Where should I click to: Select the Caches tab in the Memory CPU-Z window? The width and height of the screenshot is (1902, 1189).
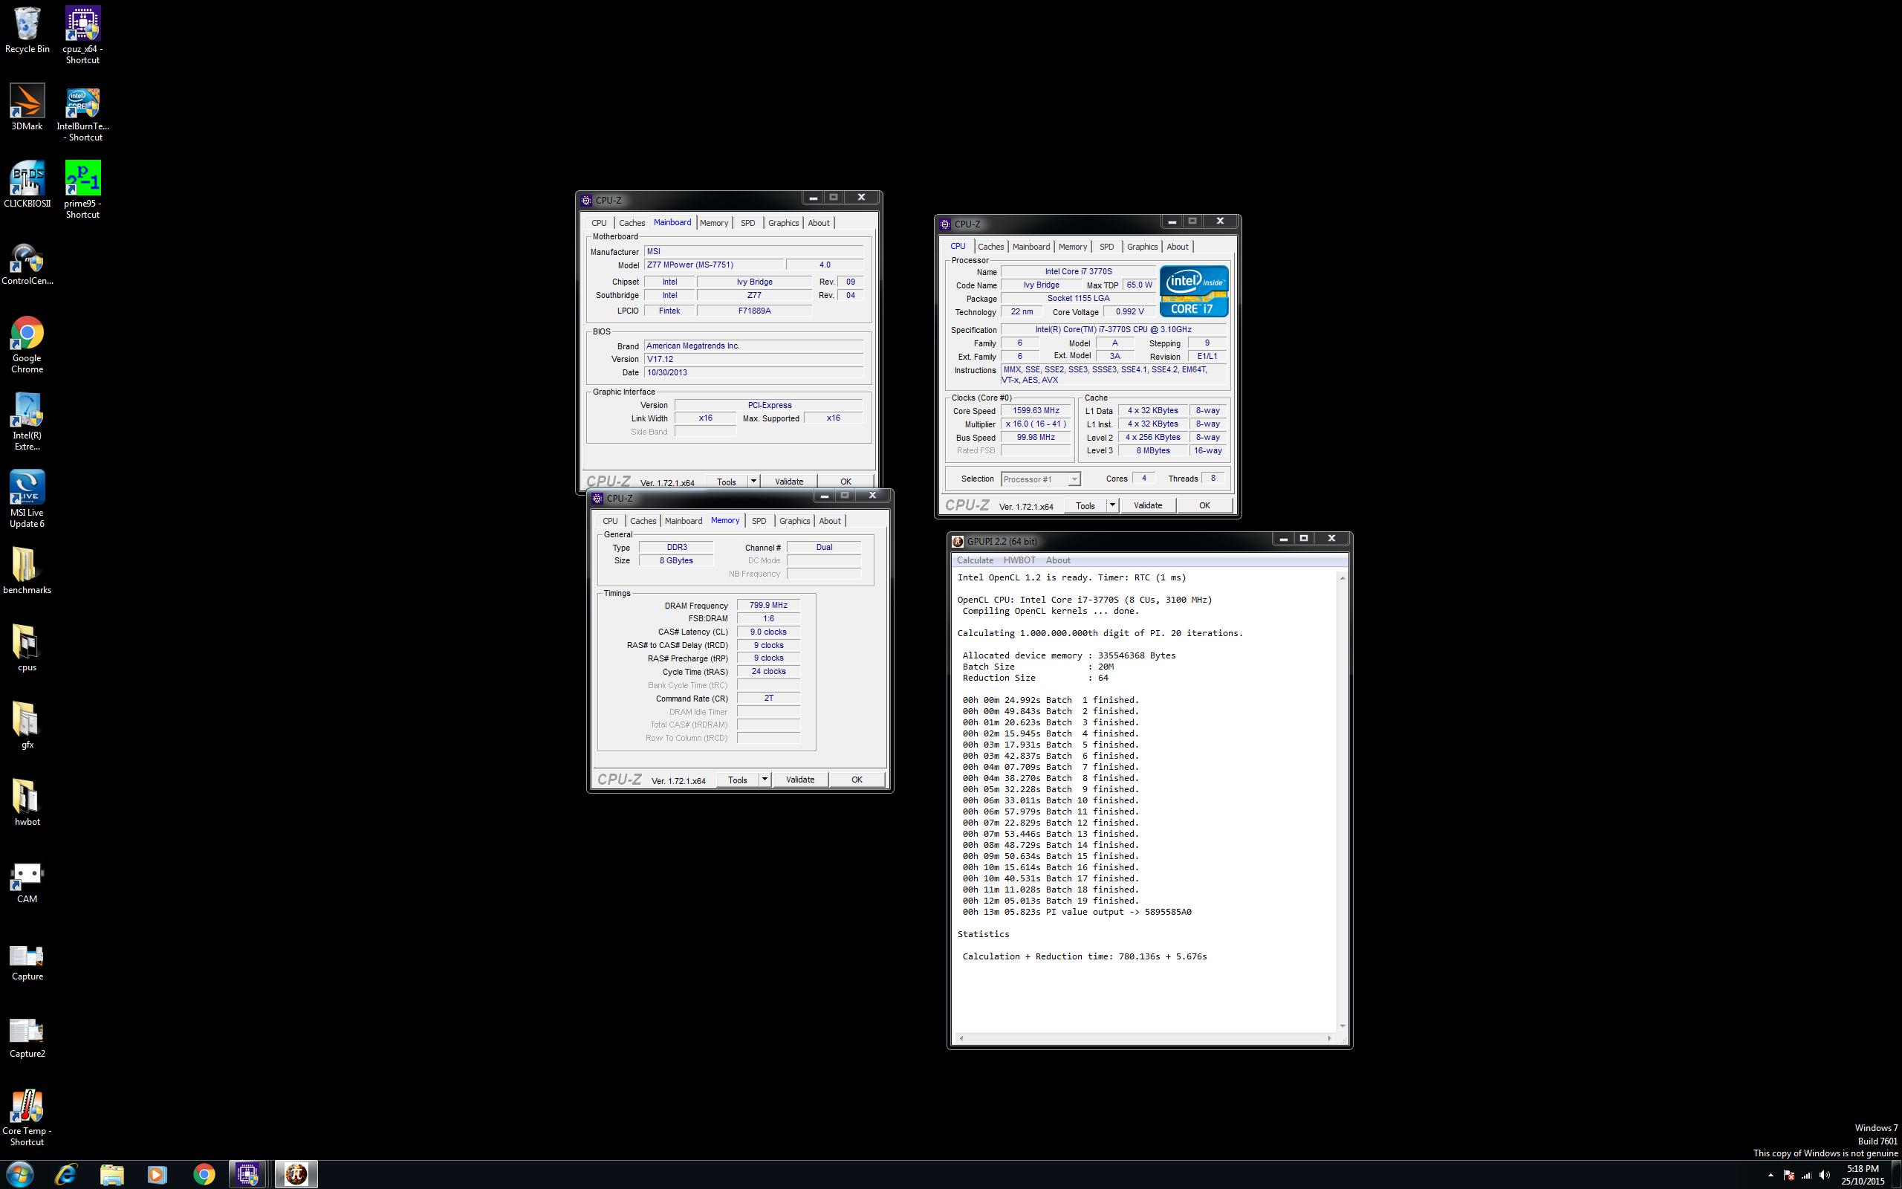[643, 521]
